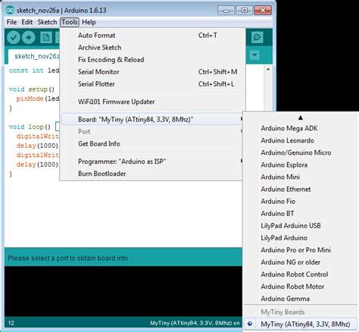Pick Arduino Pro or Pro Mini
Viewport: 359px width, 332px height.
(295, 250)
